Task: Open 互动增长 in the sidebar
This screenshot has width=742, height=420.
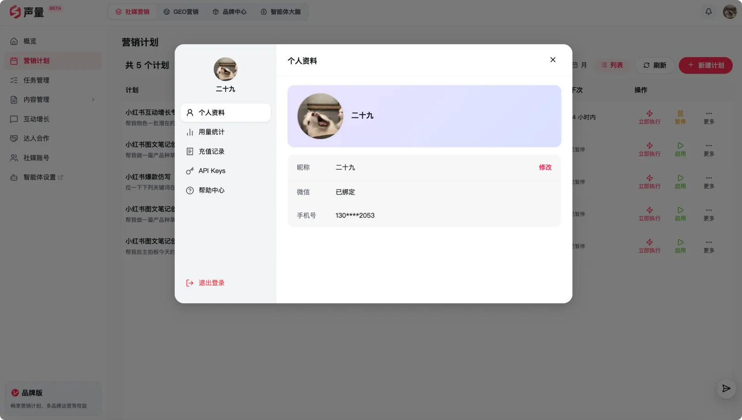Action: 53,119
